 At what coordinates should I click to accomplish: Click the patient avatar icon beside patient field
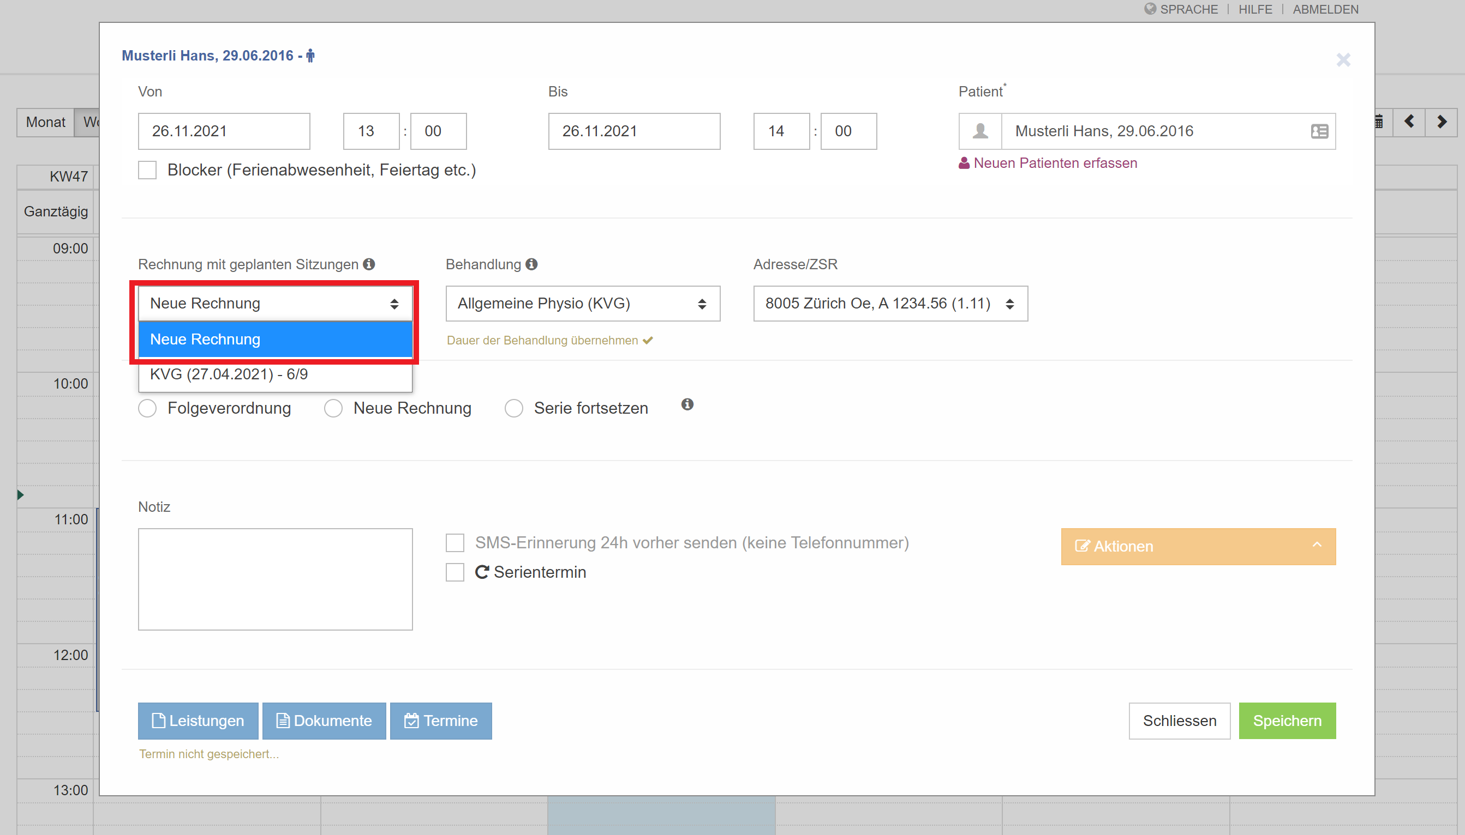[980, 131]
